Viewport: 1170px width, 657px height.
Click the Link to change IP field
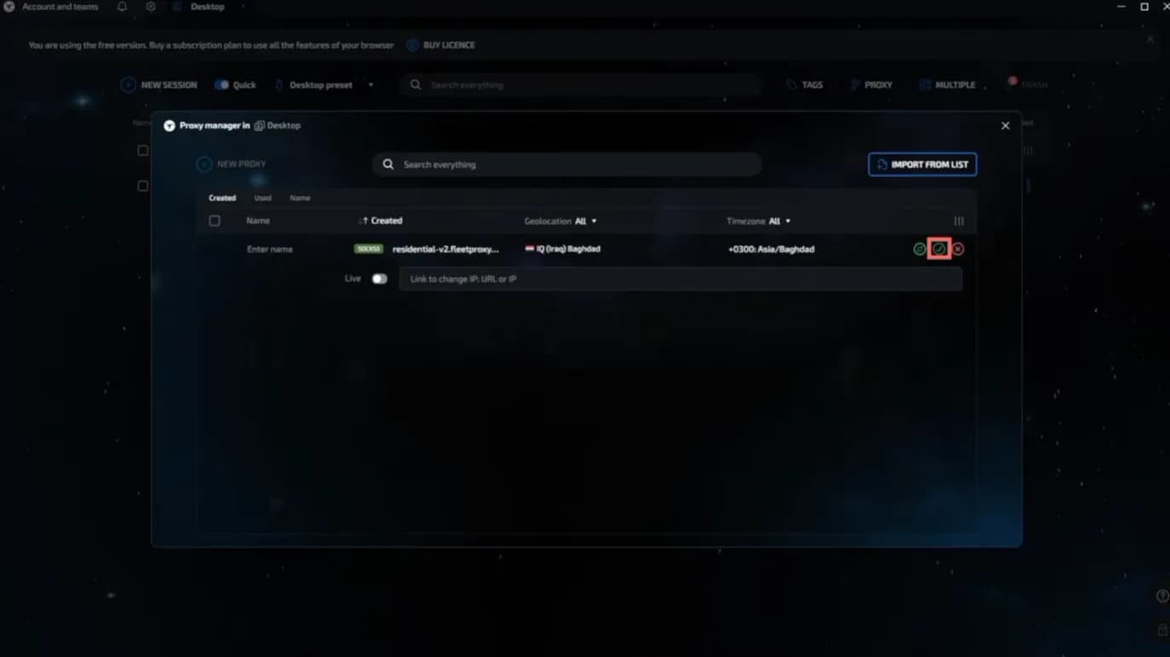(681, 279)
